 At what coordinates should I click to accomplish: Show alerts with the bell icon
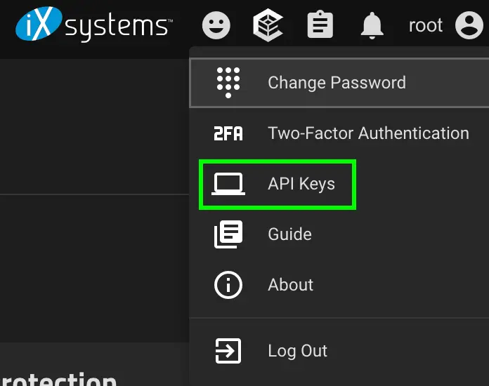click(x=372, y=26)
